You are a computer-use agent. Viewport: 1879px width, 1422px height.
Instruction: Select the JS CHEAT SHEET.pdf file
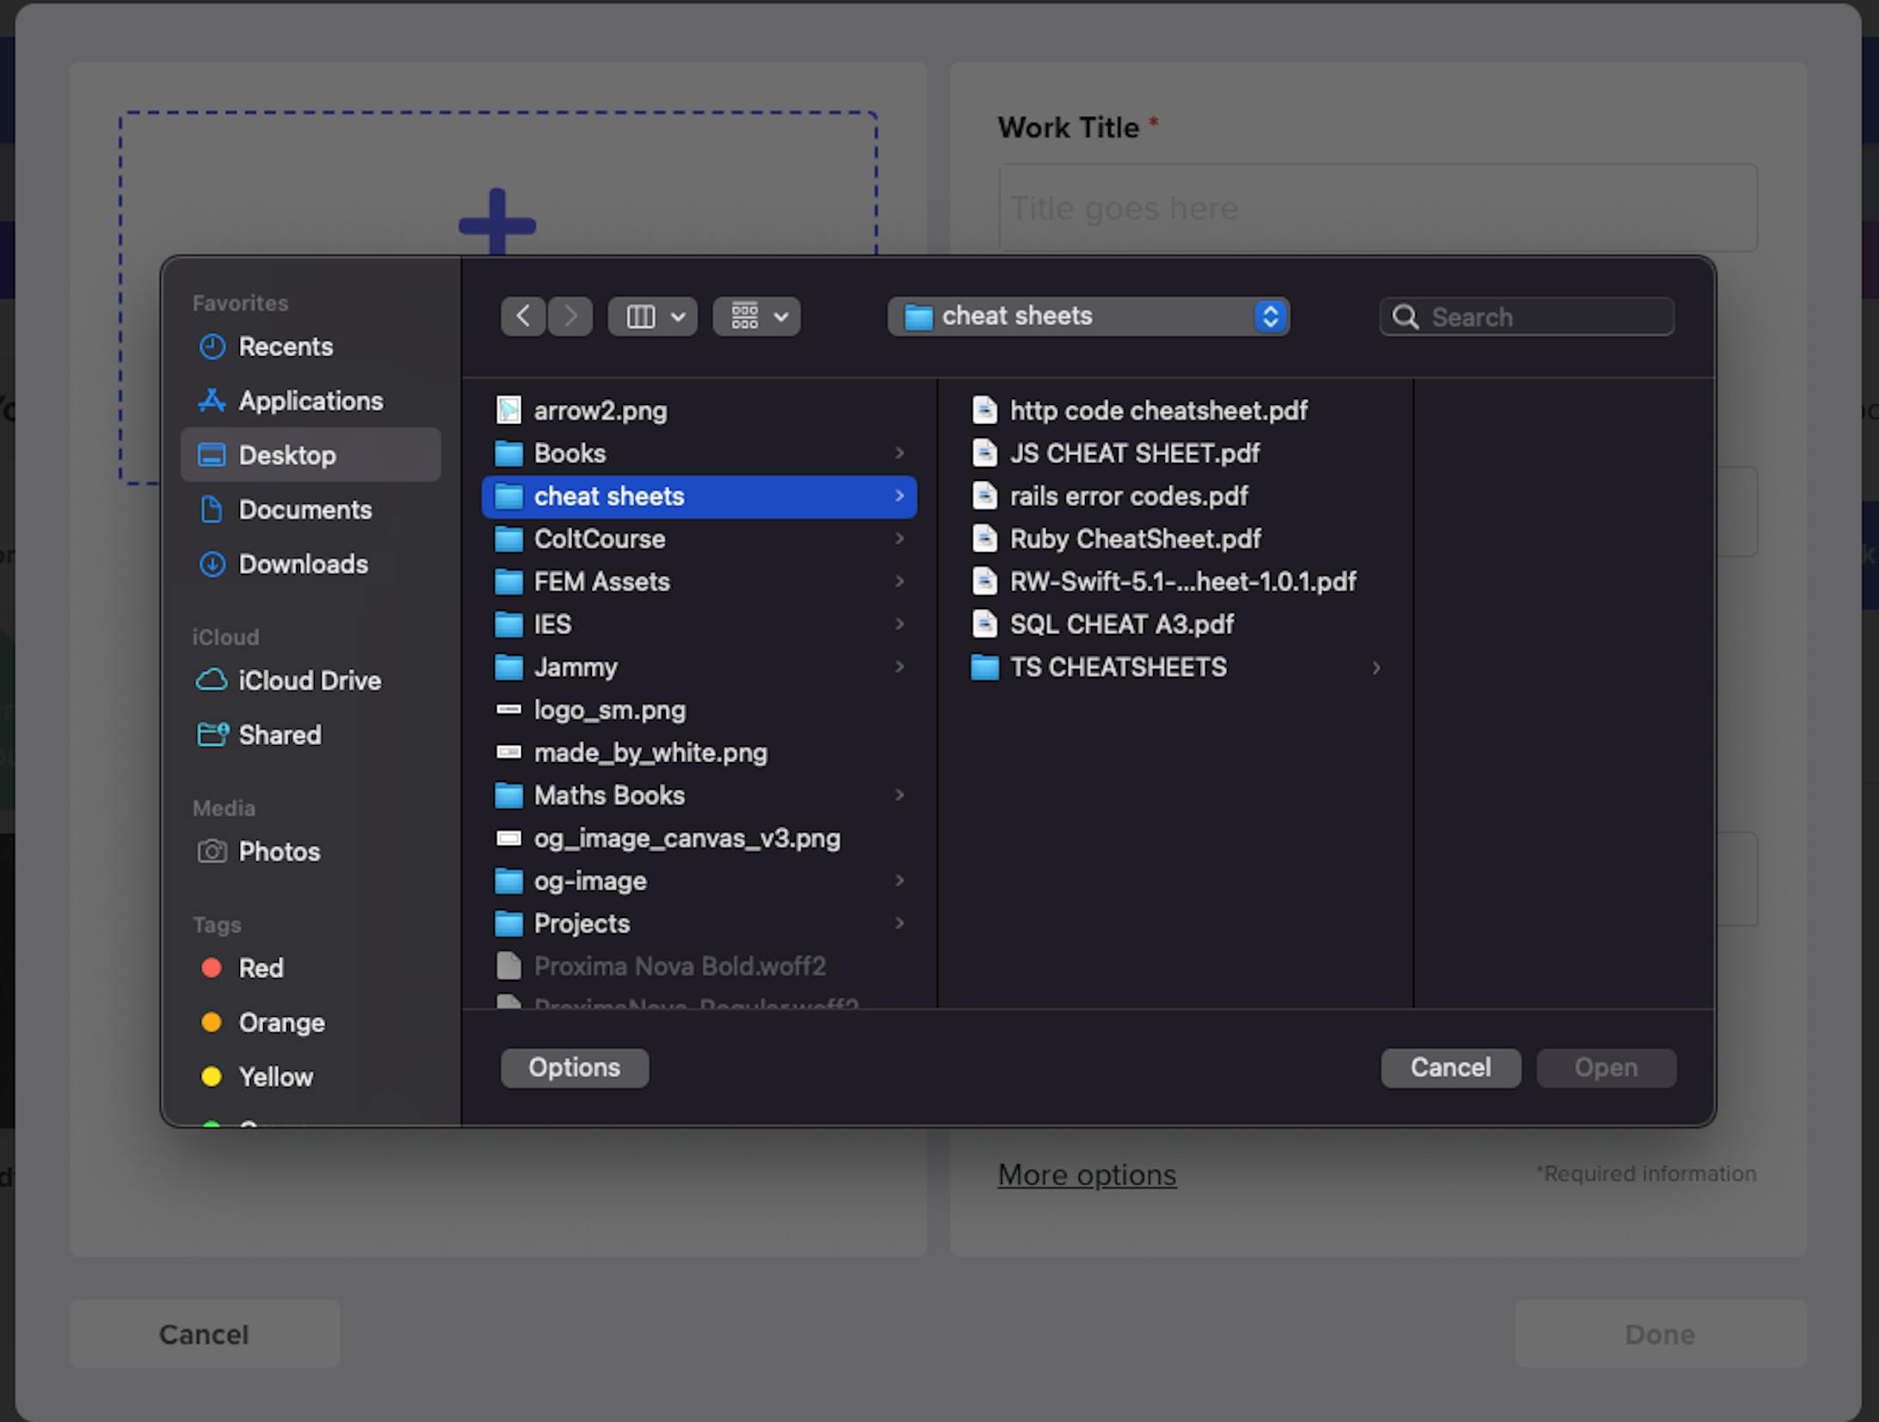1133,453
